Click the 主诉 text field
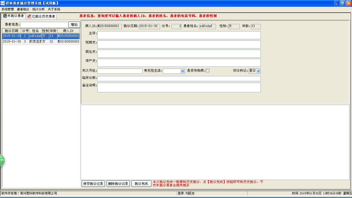 click(179, 35)
